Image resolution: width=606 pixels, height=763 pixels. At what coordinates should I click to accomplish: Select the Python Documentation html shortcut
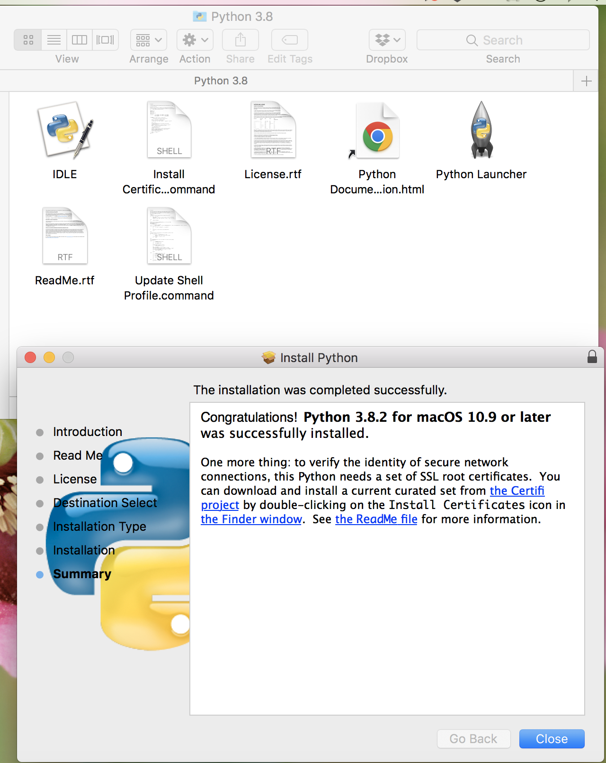377,130
